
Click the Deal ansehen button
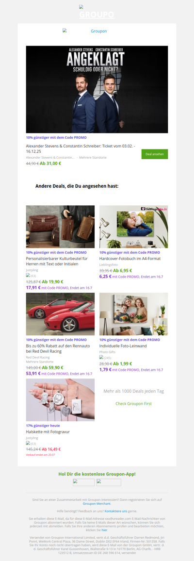[x=155, y=154]
